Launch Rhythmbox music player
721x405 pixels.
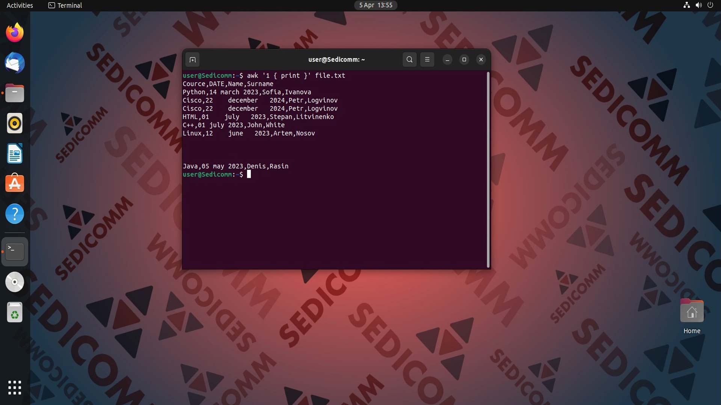(15, 123)
